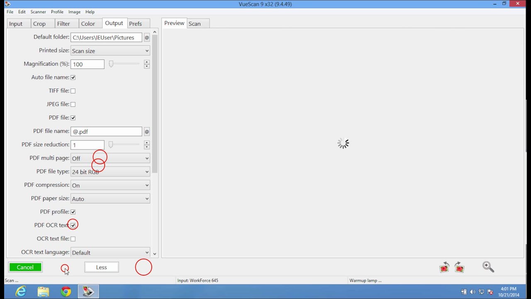Click the 'Warmup lamp ...' status text

[365, 280]
